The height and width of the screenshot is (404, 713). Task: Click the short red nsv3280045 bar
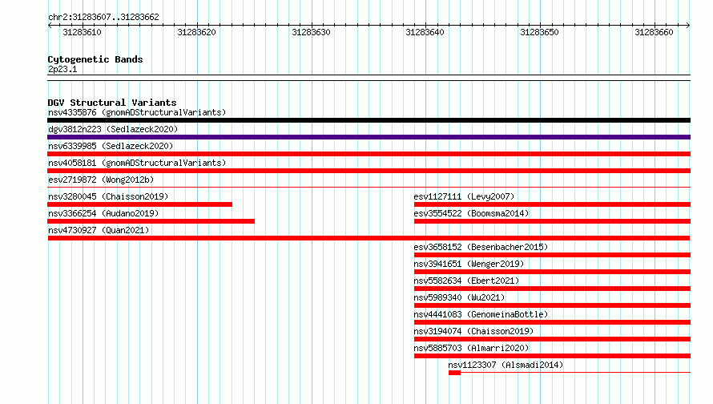(139, 204)
